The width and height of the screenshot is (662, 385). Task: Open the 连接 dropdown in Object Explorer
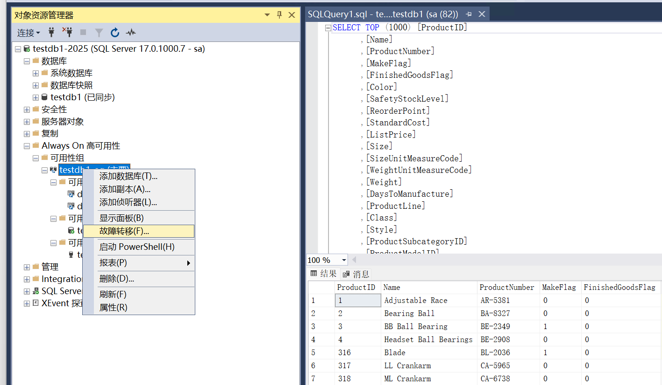[28, 33]
